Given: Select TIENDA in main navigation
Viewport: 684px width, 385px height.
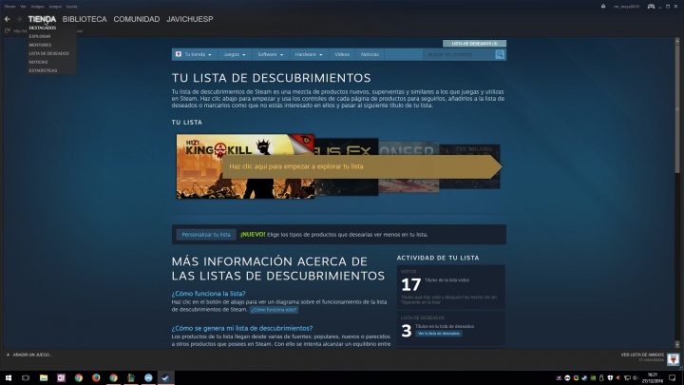Looking at the screenshot, I should [42, 19].
